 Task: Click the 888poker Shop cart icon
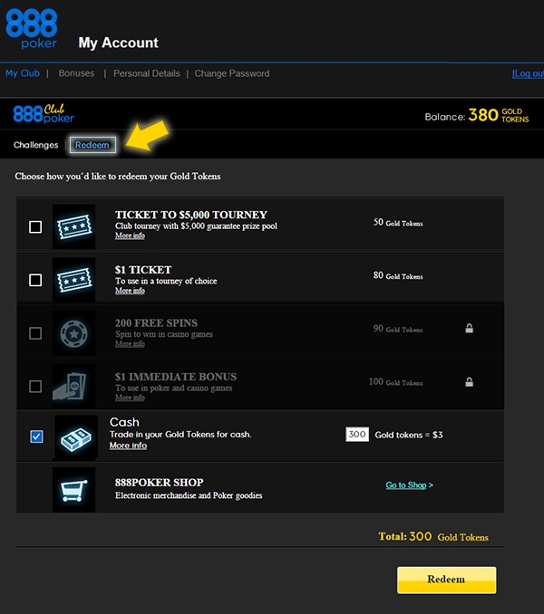74,490
